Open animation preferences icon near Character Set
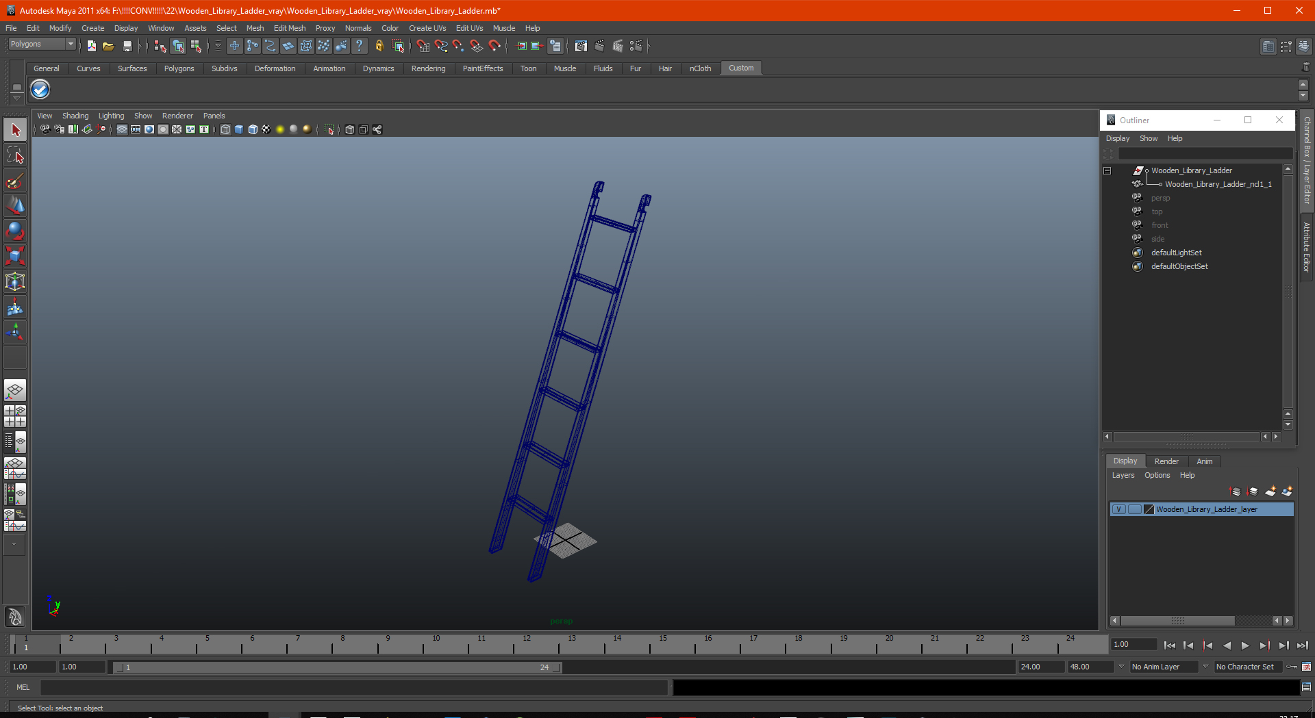1315x718 pixels. tap(1307, 667)
